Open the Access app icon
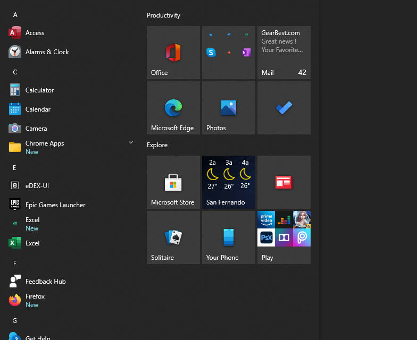This screenshot has width=417, height=340. pos(15,33)
